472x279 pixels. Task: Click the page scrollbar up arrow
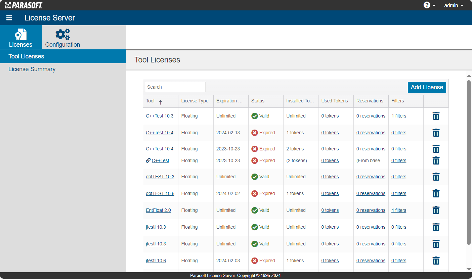pyautogui.click(x=469, y=76)
